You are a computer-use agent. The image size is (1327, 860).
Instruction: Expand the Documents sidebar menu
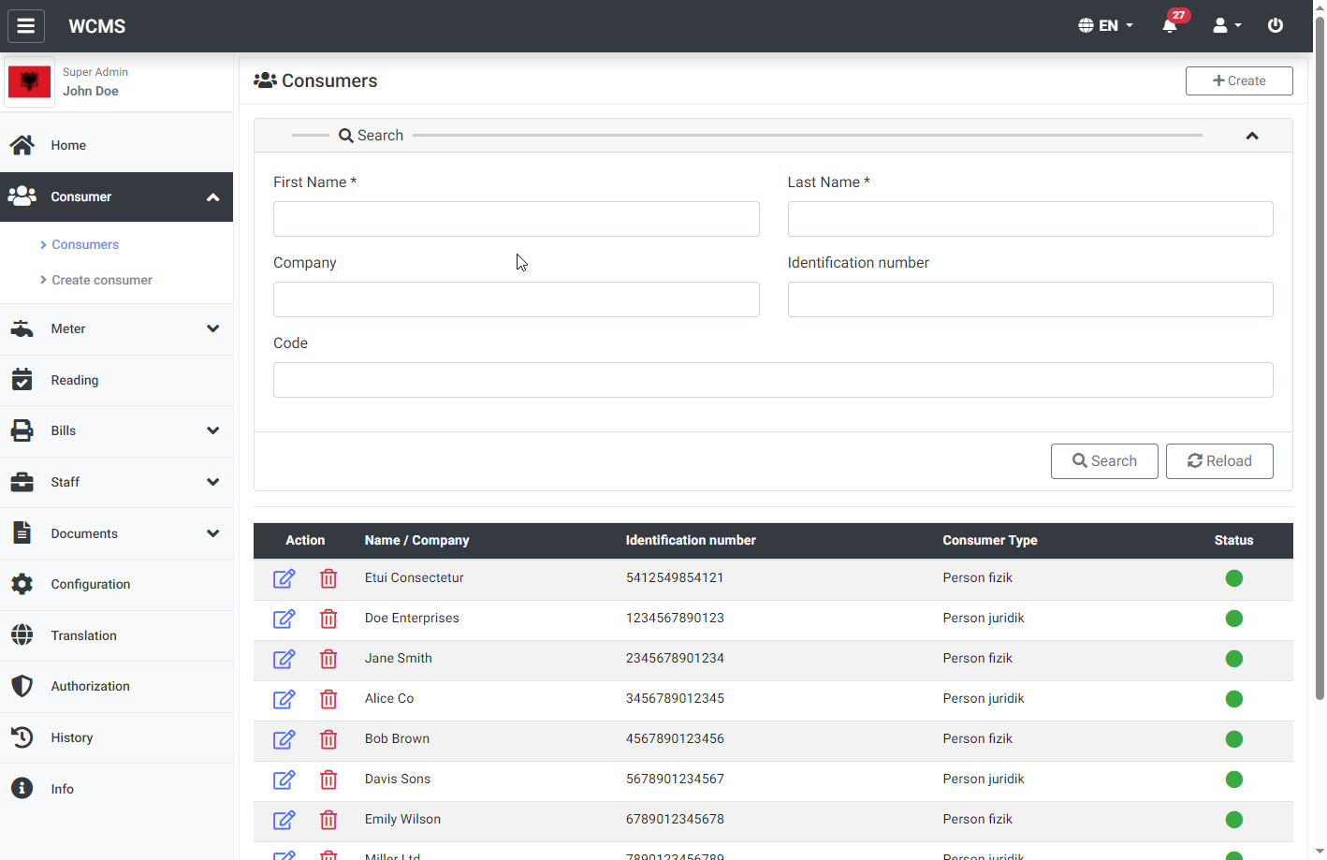tap(116, 533)
